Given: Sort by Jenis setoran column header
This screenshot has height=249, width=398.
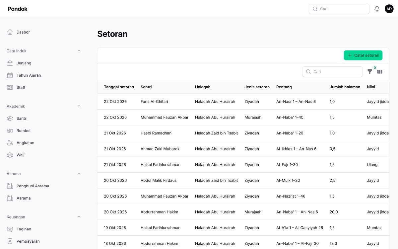Looking at the screenshot, I should (257, 87).
